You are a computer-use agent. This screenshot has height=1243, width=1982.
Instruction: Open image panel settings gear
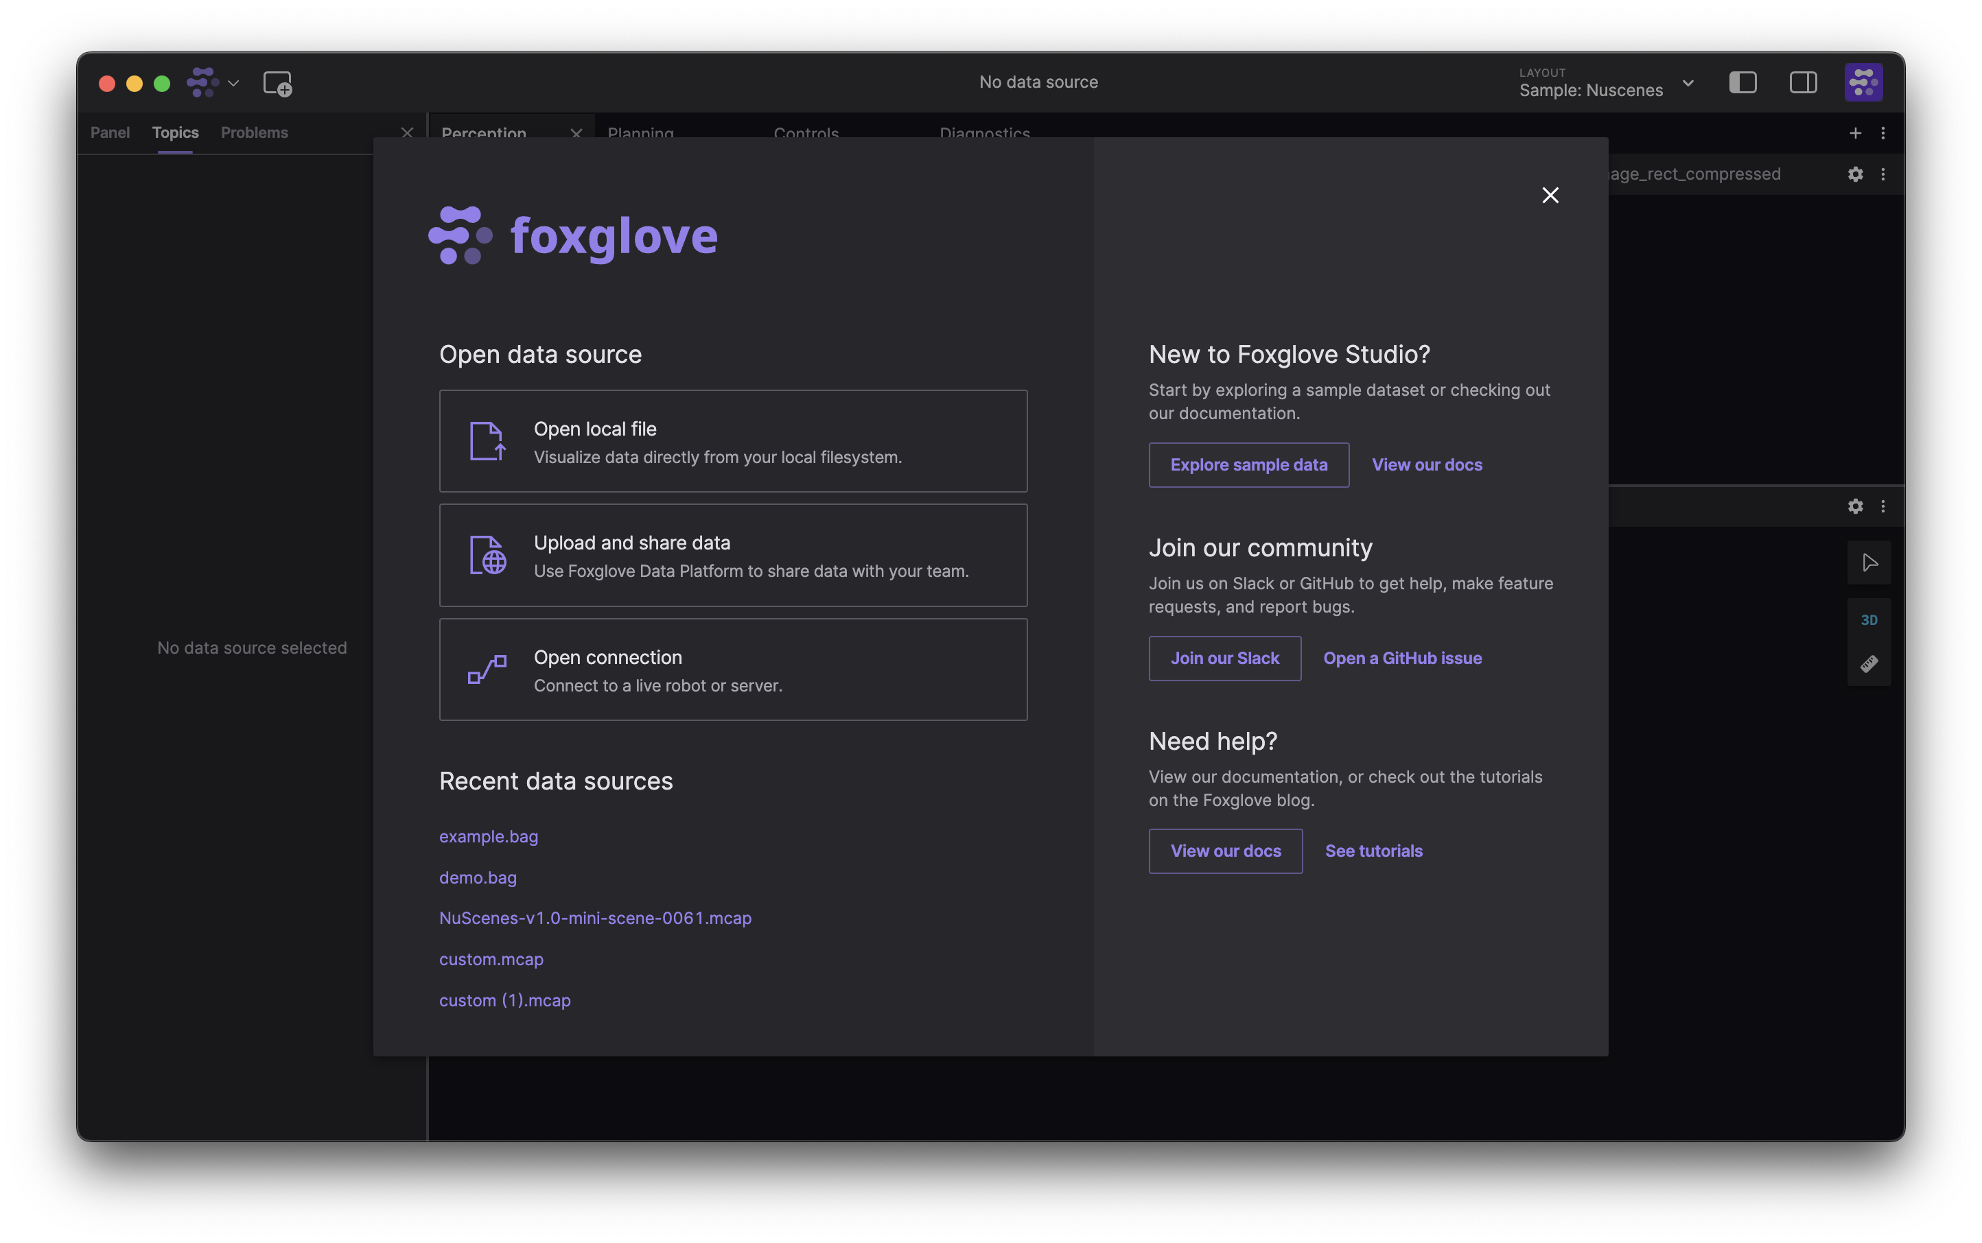coord(1855,174)
